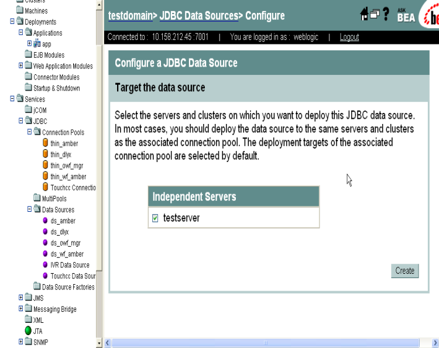Click the Data Source Factories folder icon
Image resolution: width=439 pixels, height=348 pixels.
(x=37, y=286)
